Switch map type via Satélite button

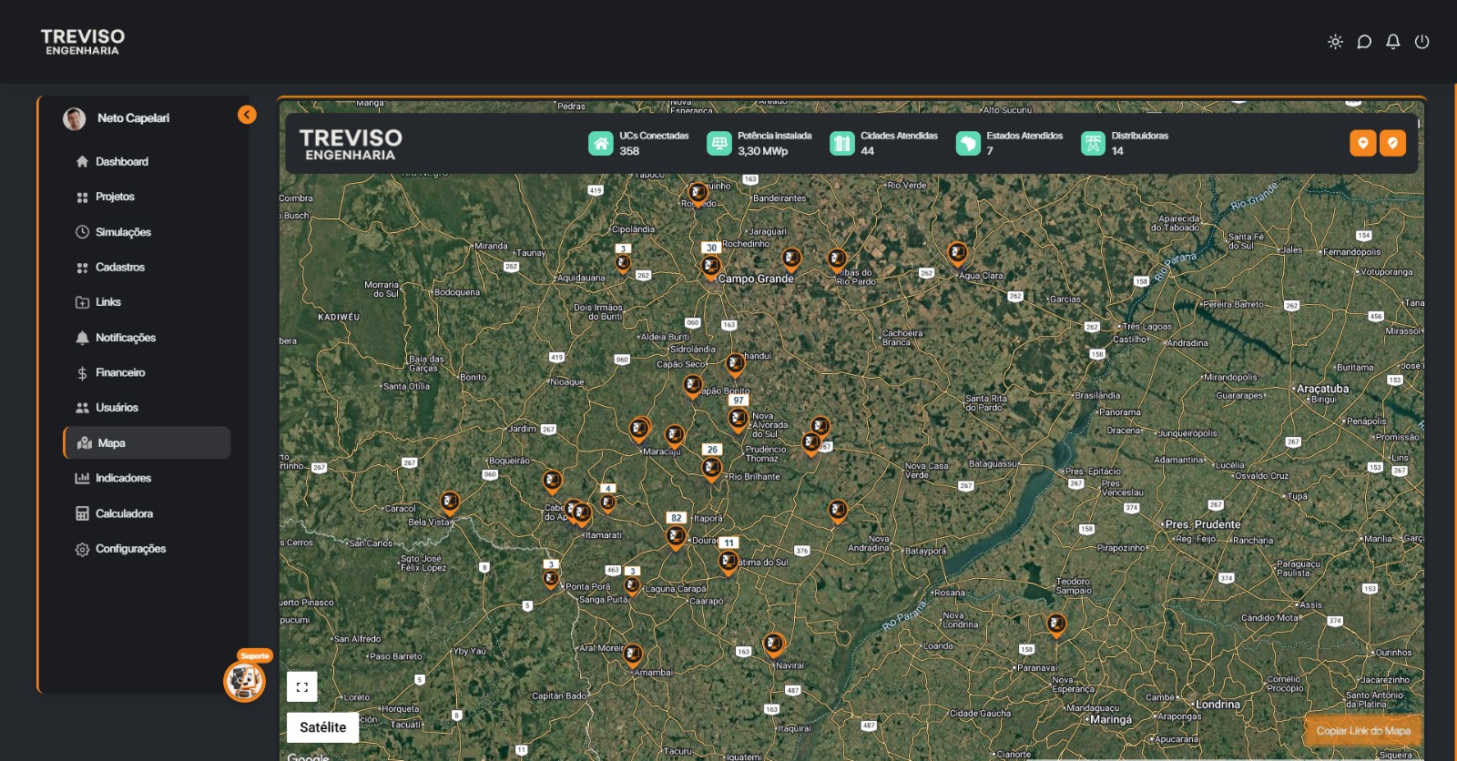click(323, 727)
